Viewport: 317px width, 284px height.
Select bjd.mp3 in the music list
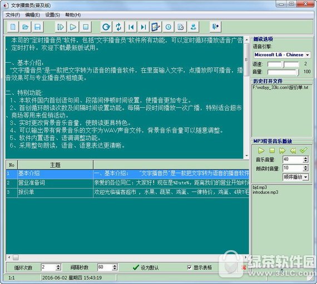260,187
